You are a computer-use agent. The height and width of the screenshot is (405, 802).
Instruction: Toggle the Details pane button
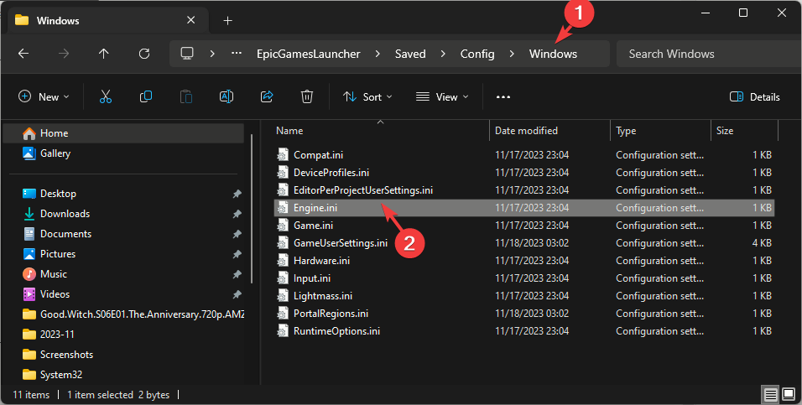(754, 96)
